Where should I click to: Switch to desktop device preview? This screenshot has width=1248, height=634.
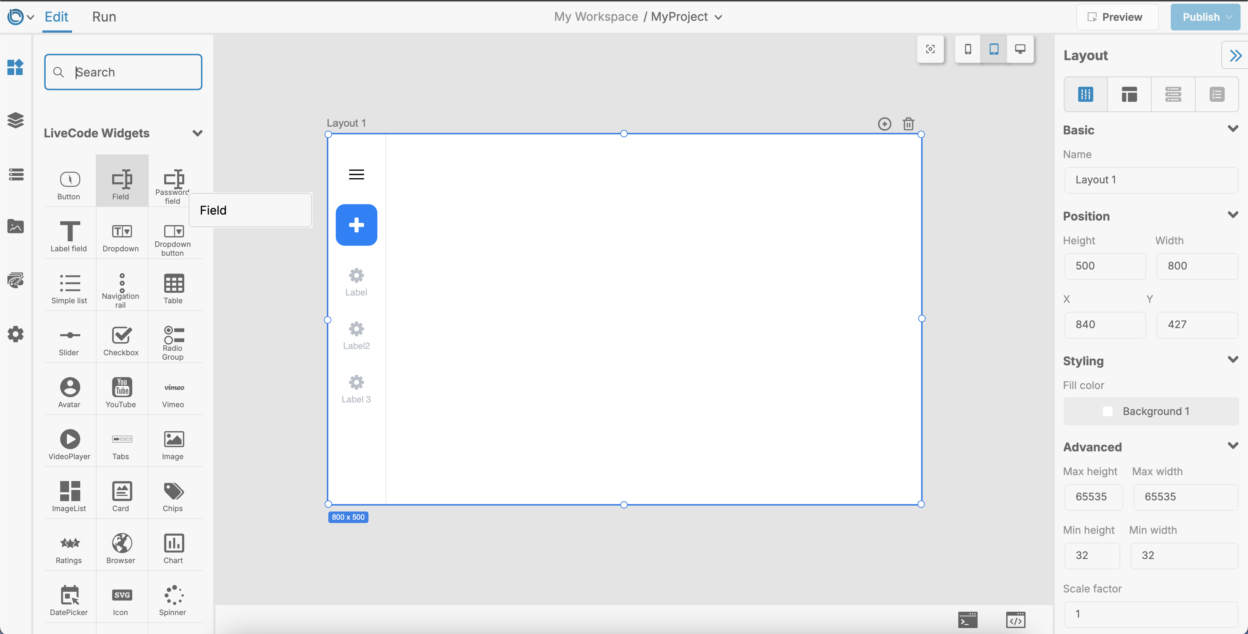pos(1020,49)
